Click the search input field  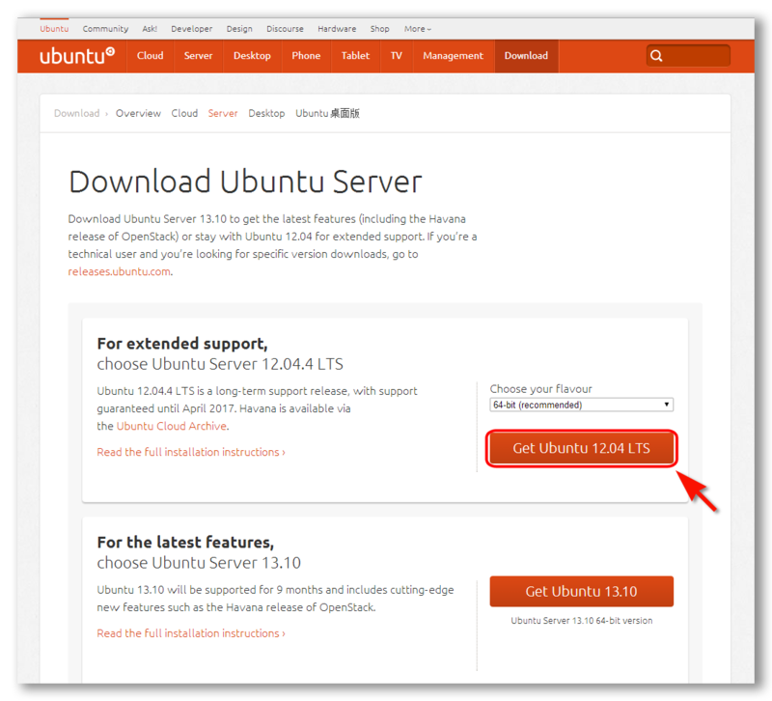[688, 56]
